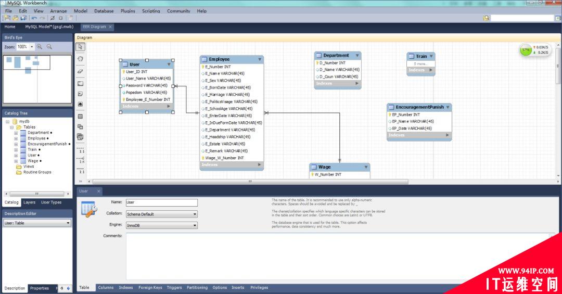The width and height of the screenshot is (562, 294).
Task: Collapse the Employee table header arrow
Action: coord(260,59)
